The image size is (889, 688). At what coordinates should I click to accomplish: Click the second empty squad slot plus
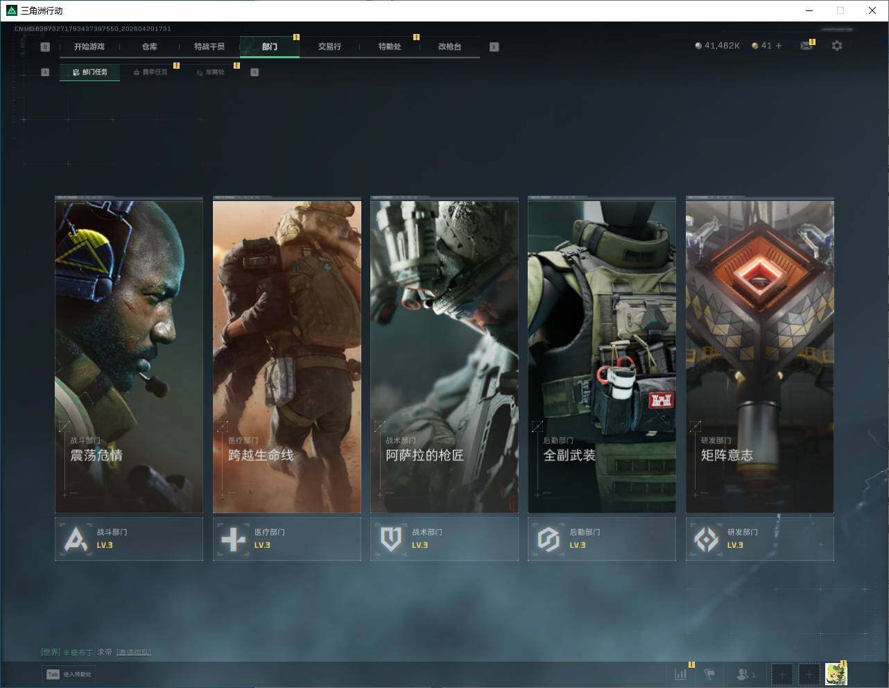(809, 673)
